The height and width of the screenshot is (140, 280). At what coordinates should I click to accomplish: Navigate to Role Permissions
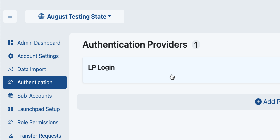click(38, 122)
